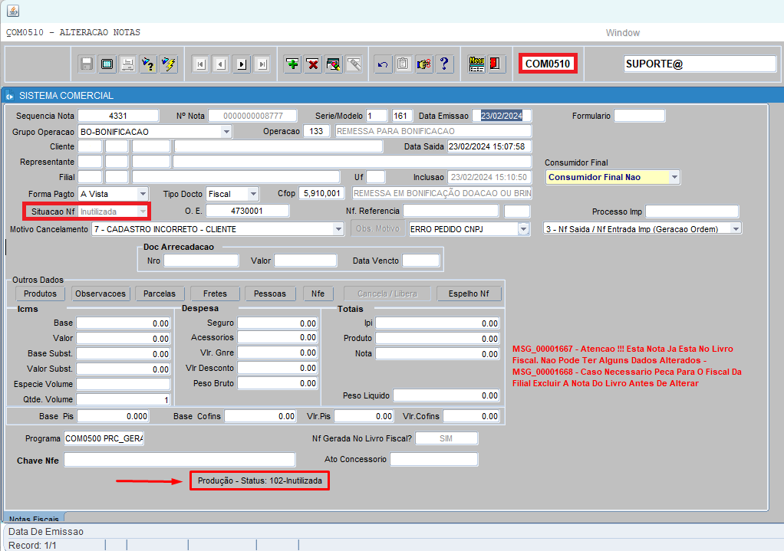The image size is (784, 551).
Task: Click the Enter Query flashlight icon
Action: (148, 64)
